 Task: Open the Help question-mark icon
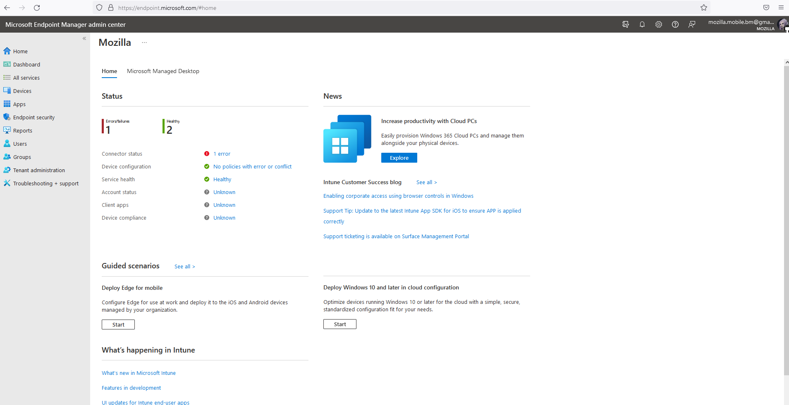[676, 24]
